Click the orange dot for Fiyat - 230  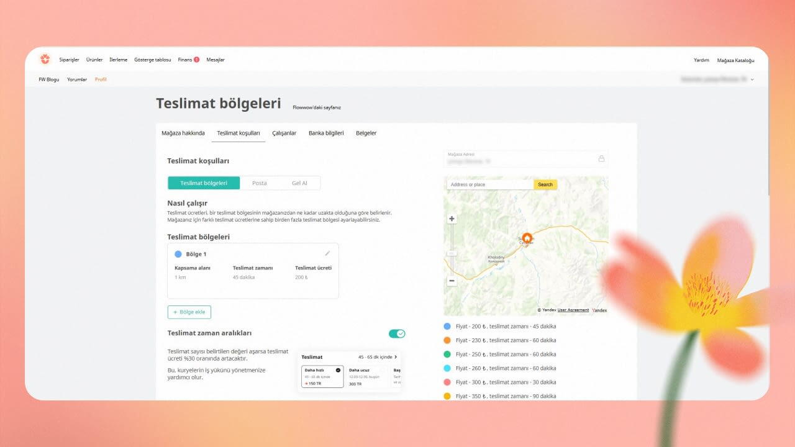(x=447, y=340)
